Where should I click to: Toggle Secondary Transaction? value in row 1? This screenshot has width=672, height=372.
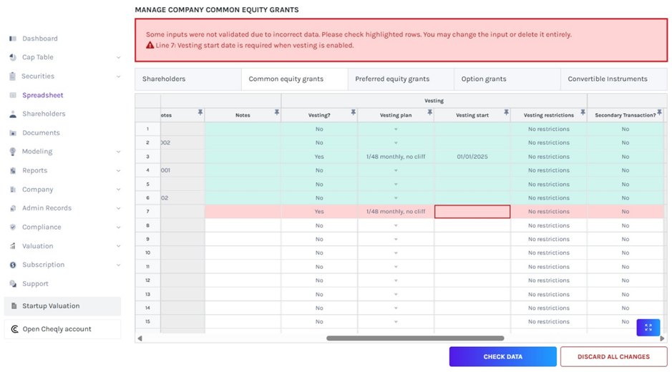(x=625, y=129)
